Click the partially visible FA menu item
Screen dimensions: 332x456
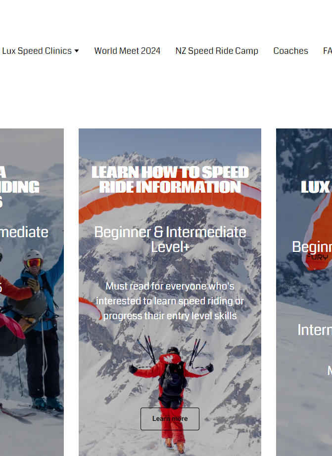(328, 51)
